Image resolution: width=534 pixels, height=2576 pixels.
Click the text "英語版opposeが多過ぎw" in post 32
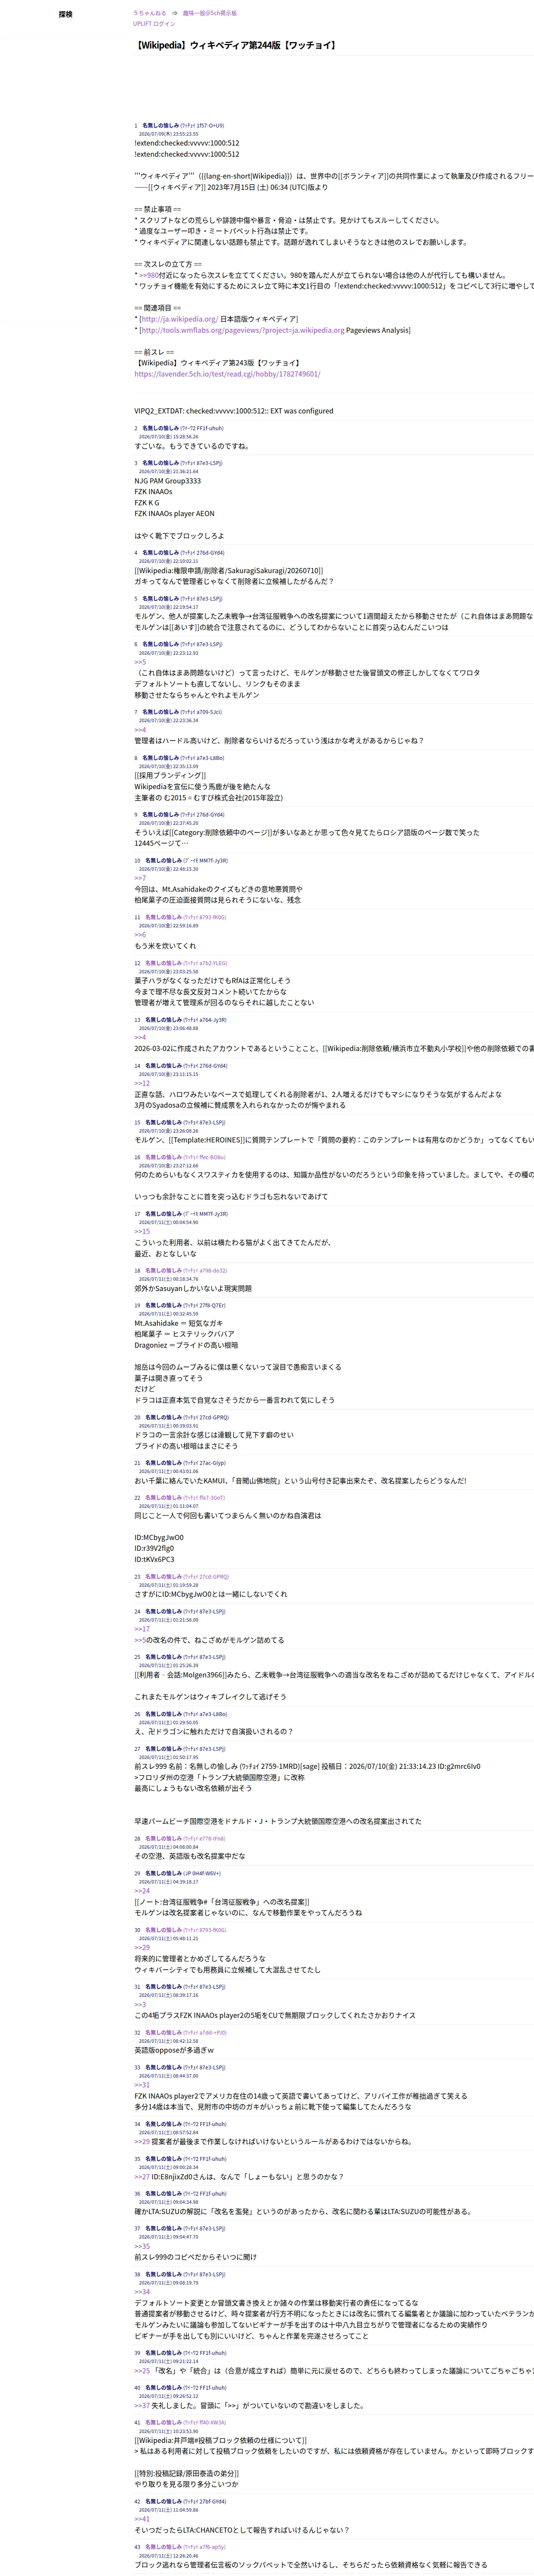tap(174, 2050)
